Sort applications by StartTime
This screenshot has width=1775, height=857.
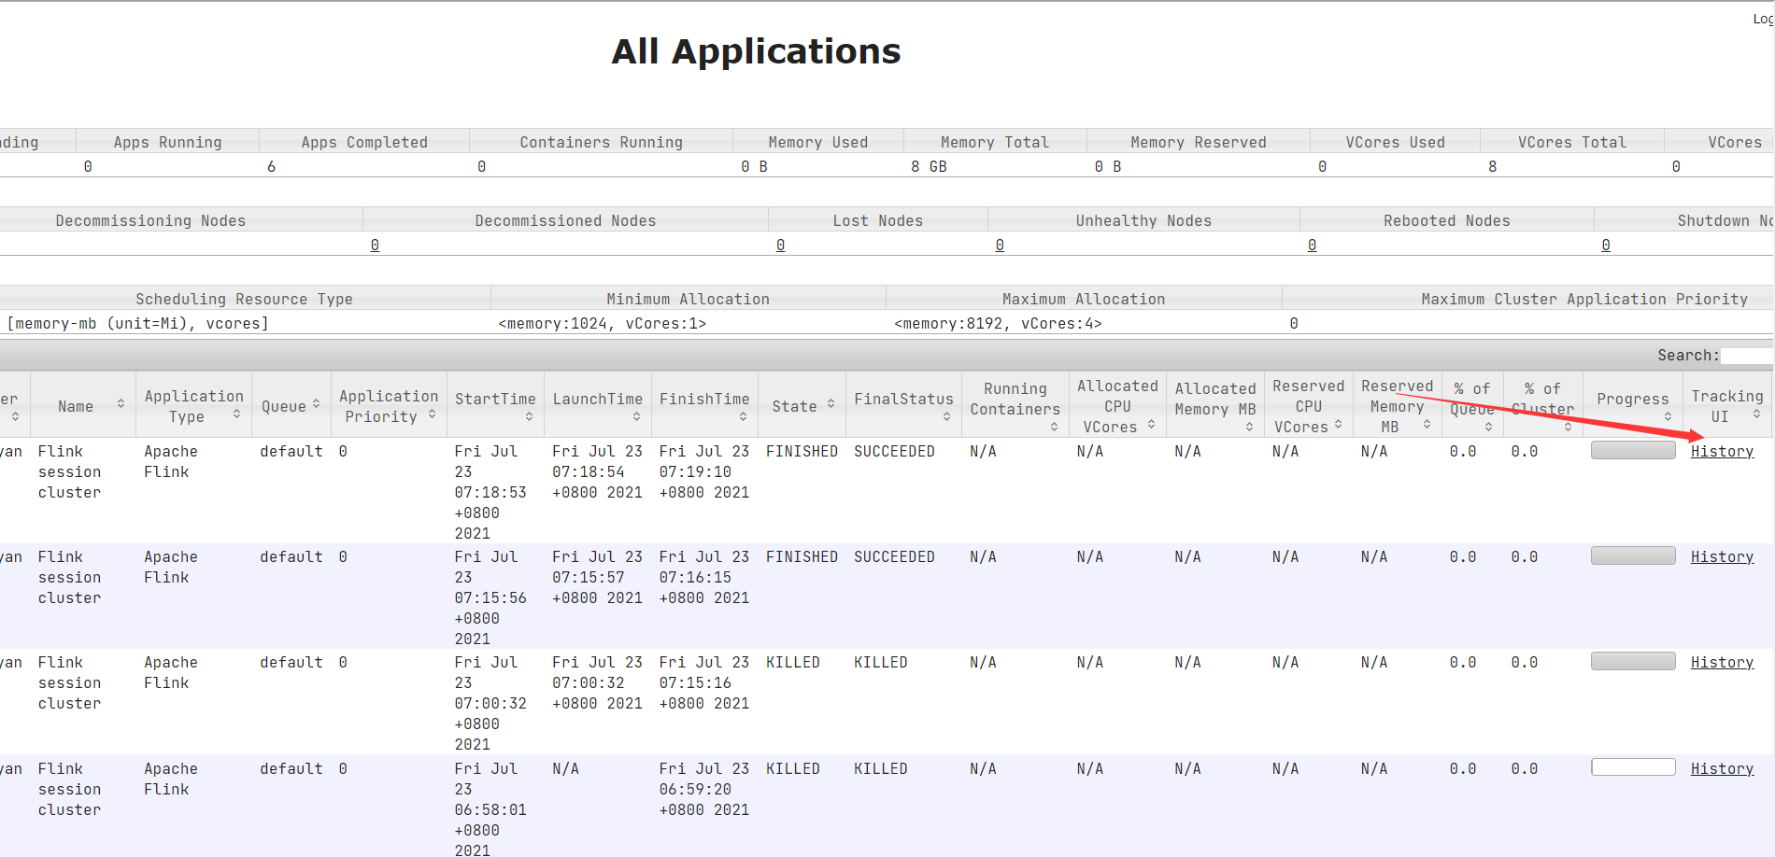click(x=495, y=406)
